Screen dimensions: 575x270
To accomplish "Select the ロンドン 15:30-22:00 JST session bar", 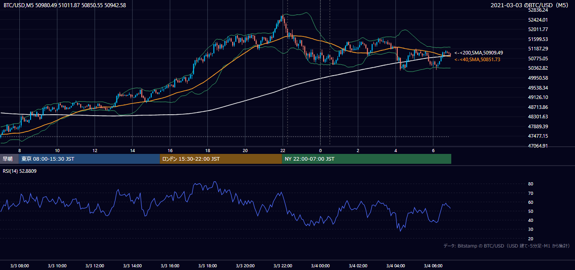I will pos(221,159).
